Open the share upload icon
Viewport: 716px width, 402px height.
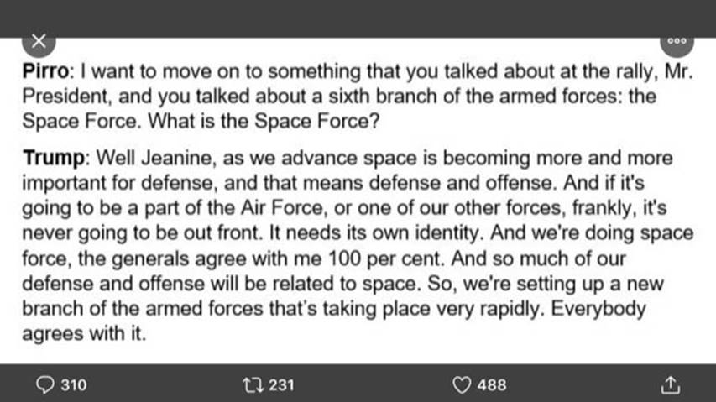tap(669, 385)
